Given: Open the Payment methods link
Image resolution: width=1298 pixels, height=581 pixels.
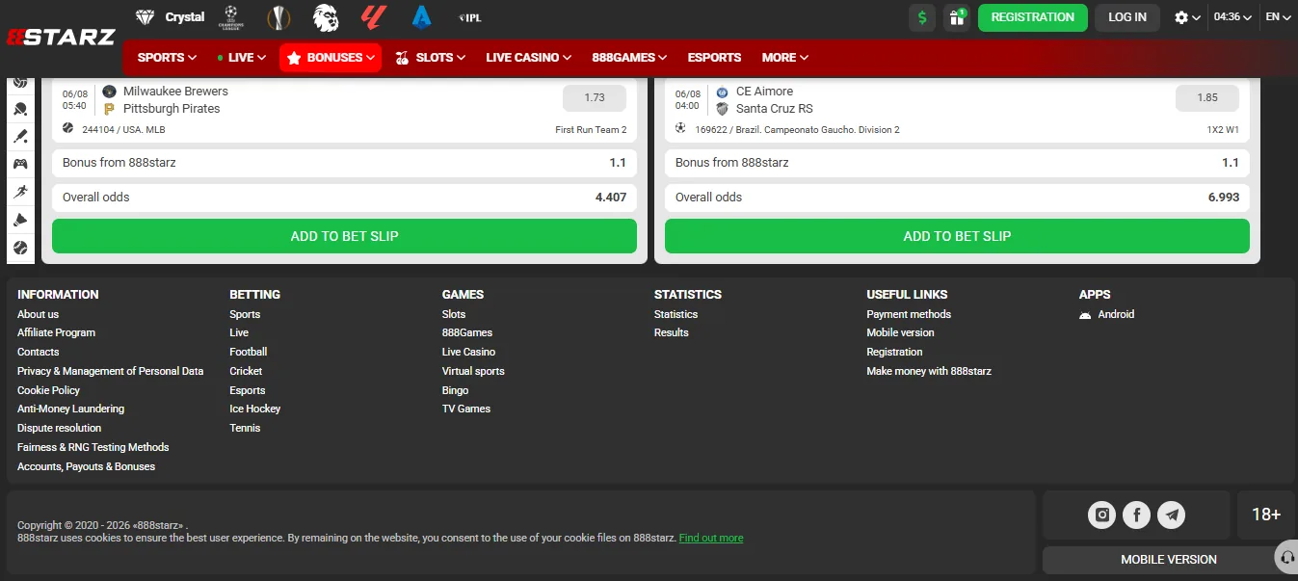Looking at the screenshot, I should (909, 314).
